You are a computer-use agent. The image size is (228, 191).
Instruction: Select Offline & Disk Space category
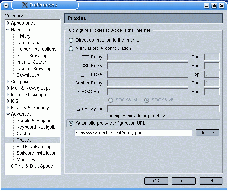(x=32, y=166)
